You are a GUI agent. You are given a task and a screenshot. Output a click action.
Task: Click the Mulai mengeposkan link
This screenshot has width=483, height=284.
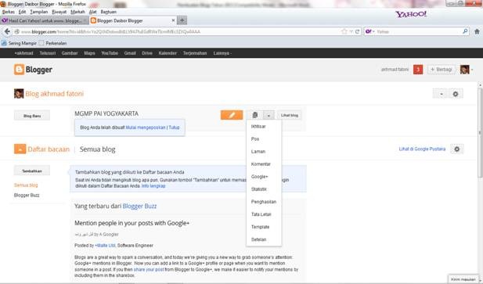146,128
